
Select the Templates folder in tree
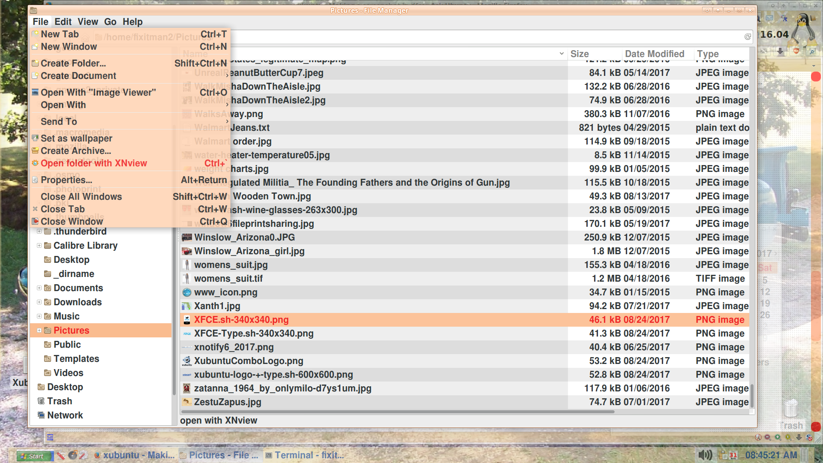76,359
